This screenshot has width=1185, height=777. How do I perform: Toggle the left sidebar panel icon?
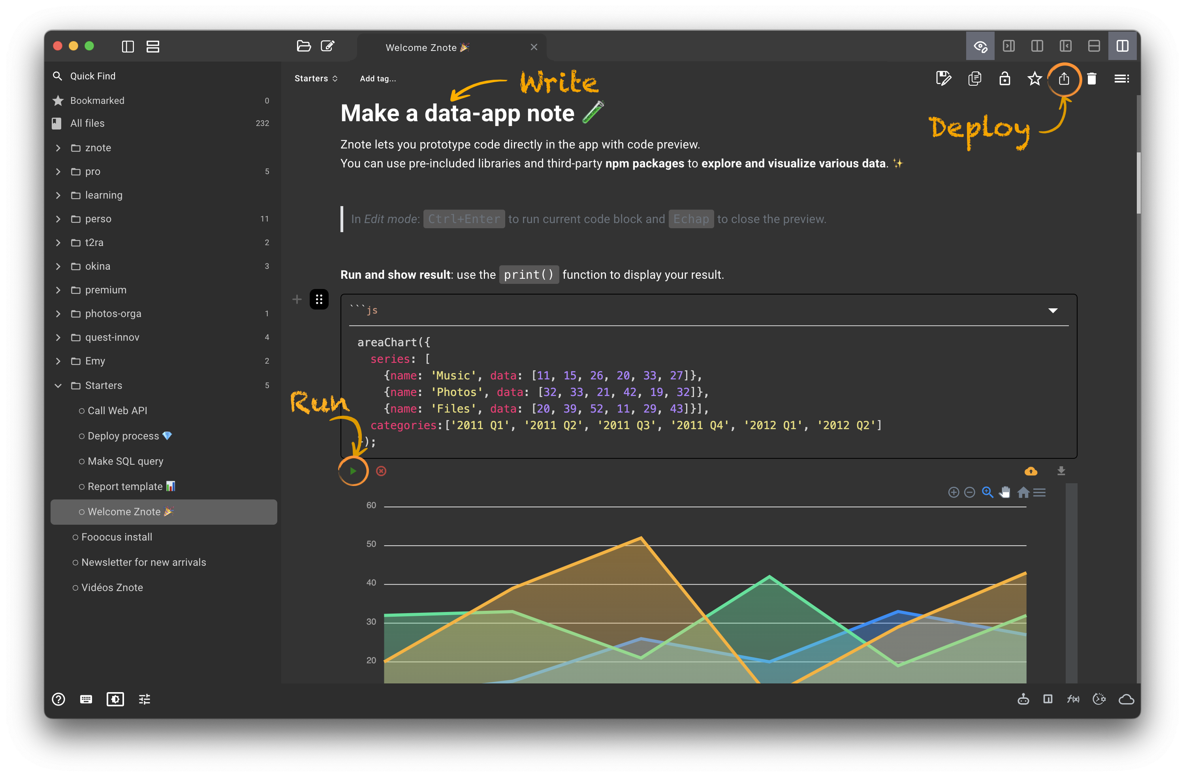[128, 47]
